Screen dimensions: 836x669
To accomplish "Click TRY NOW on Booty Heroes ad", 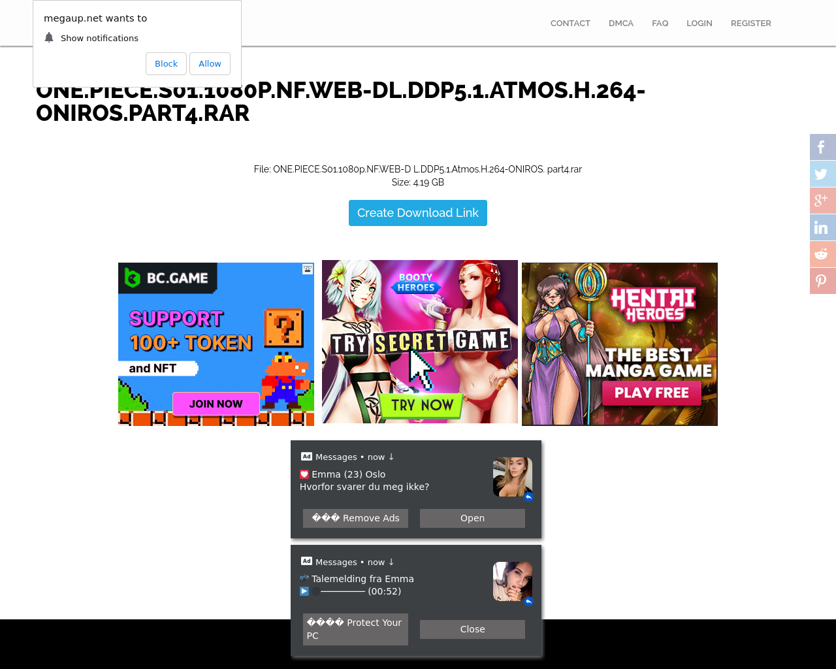I will point(422,405).
